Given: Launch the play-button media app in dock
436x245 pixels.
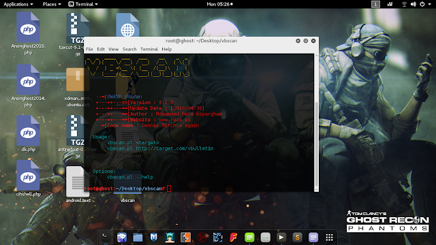Looking at the screenshot, I should (x=281, y=237).
